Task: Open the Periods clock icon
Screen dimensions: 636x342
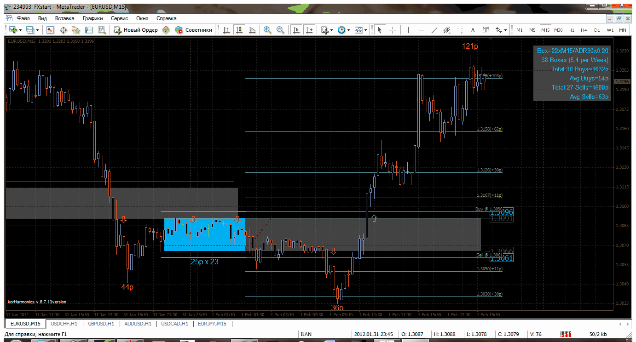Action: (x=341, y=30)
